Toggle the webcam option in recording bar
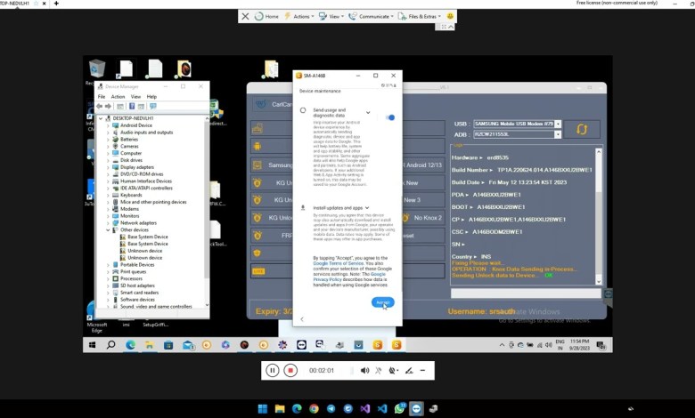Viewport: 695px width, 418px height. click(x=393, y=370)
